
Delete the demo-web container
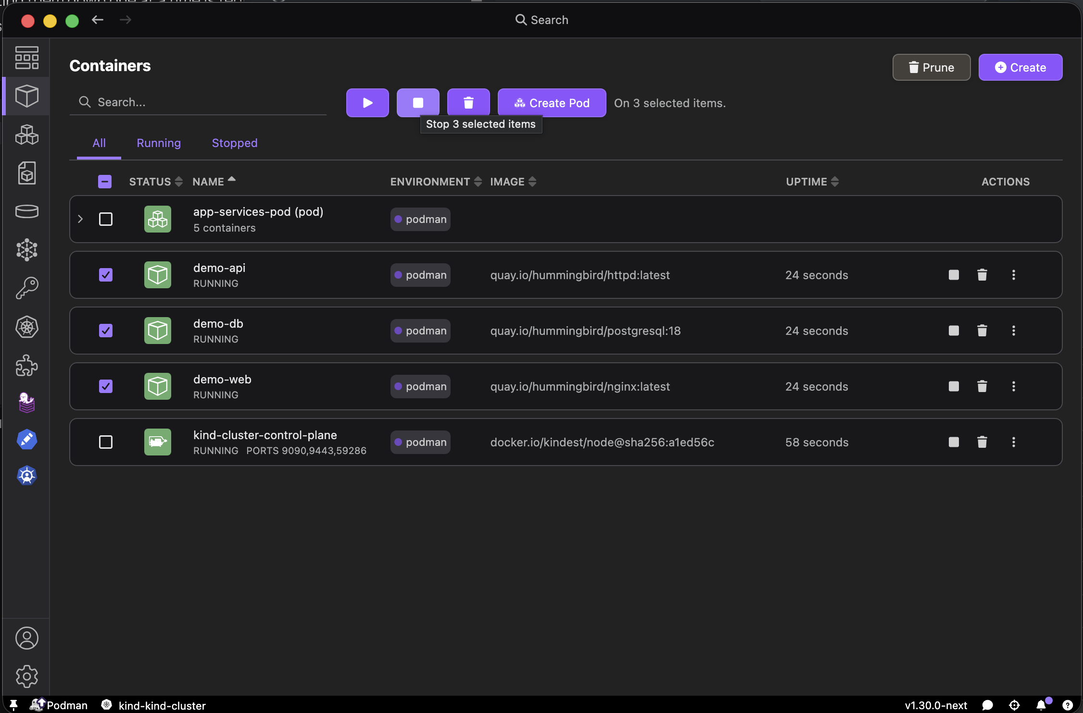(982, 386)
